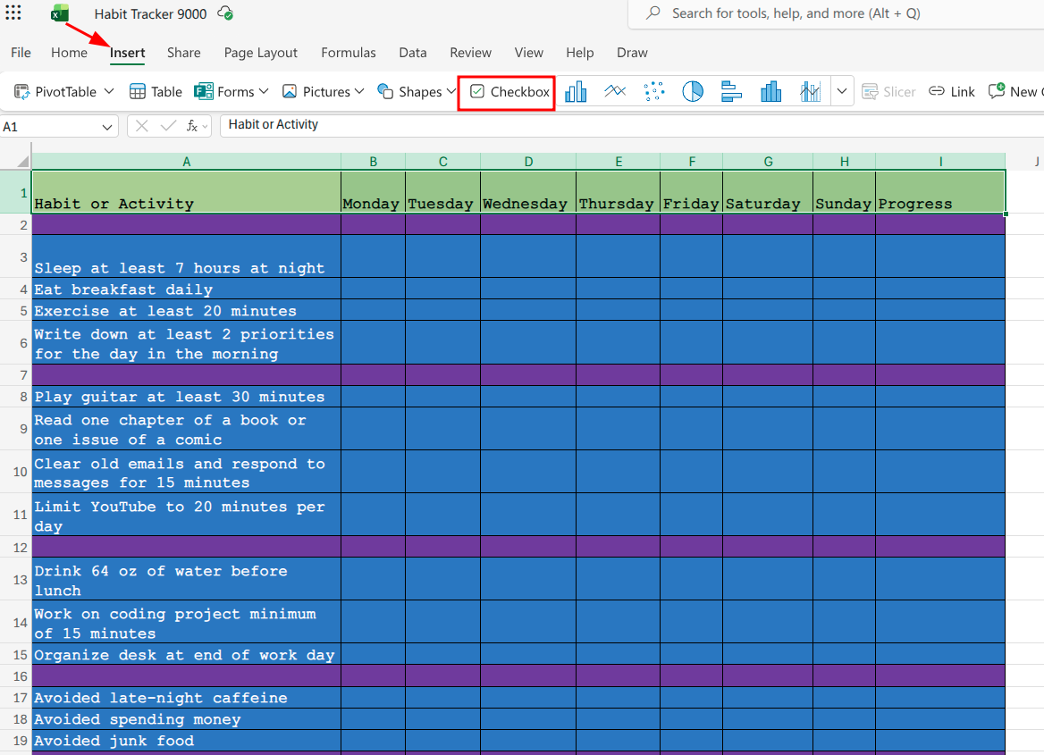Select row 13 header
The image size is (1044, 755).
point(16,579)
